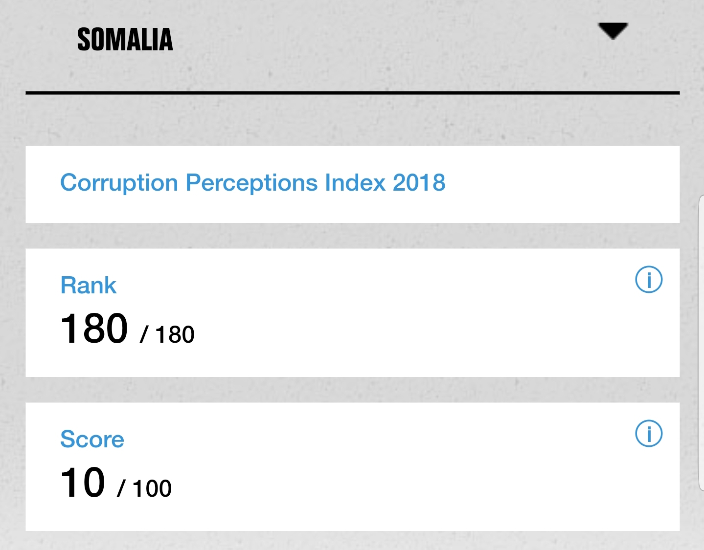Screen dimensions: 704x550
Task: Open info icon in the Score card
Action: (x=649, y=434)
